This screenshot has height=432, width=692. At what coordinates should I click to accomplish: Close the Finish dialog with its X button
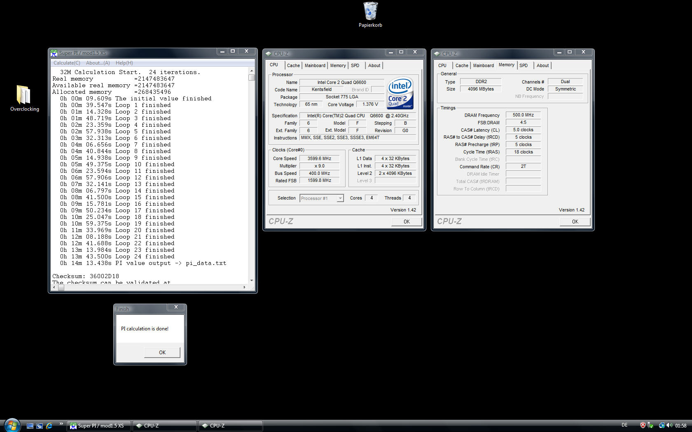coord(176,307)
